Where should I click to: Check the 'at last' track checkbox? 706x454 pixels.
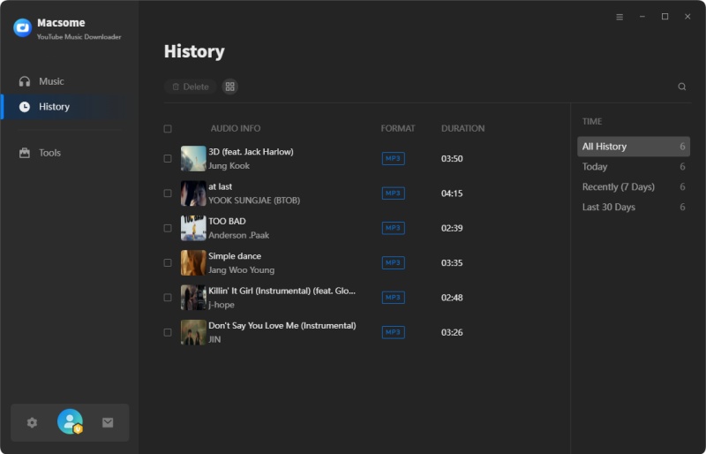pyautogui.click(x=168, y=193)
